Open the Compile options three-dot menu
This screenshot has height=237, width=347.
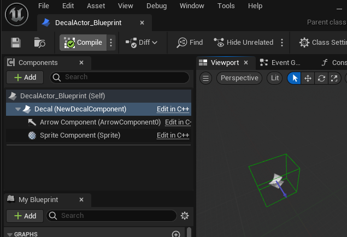[x=111, y=43]
